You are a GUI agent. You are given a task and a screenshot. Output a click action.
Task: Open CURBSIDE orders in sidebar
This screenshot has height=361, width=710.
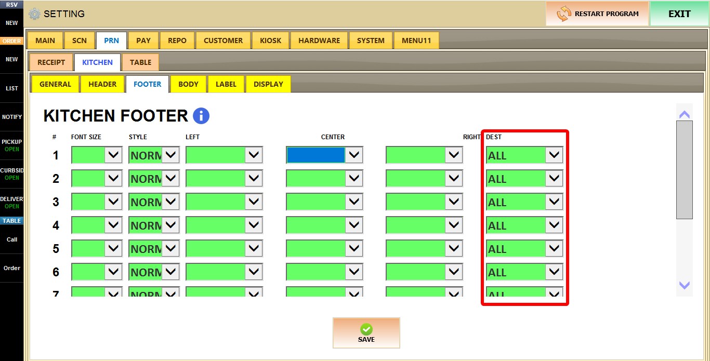click(11, 174)
